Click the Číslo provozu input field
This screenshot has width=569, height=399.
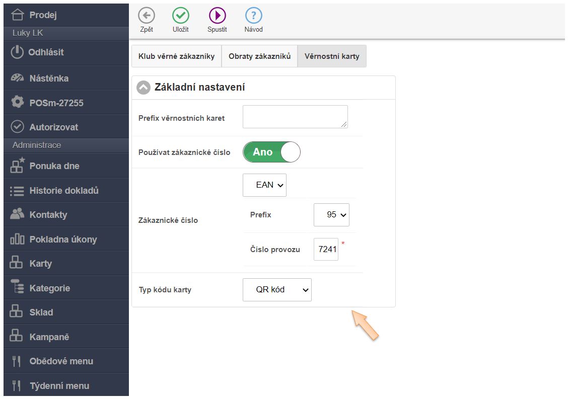point(326,249)
